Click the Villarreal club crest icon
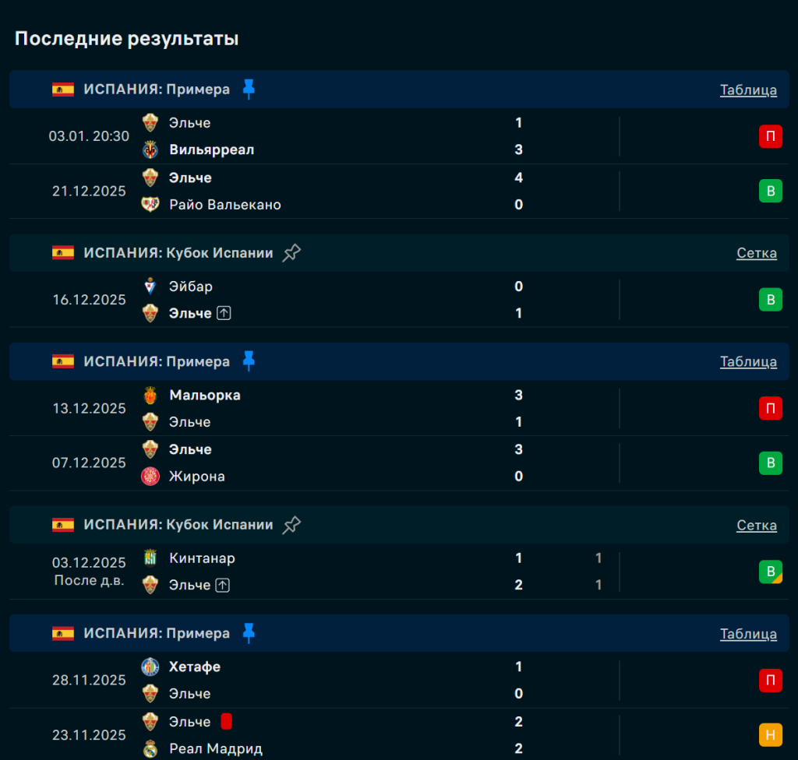Viewport: 798px width, 760px height. [150, 150]
